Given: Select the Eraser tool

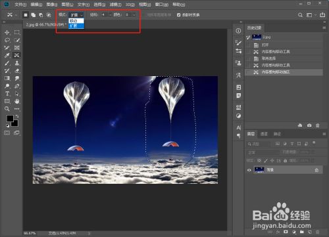Looking at the screenshot, I should pyautogui.click(x=17, y=71).
